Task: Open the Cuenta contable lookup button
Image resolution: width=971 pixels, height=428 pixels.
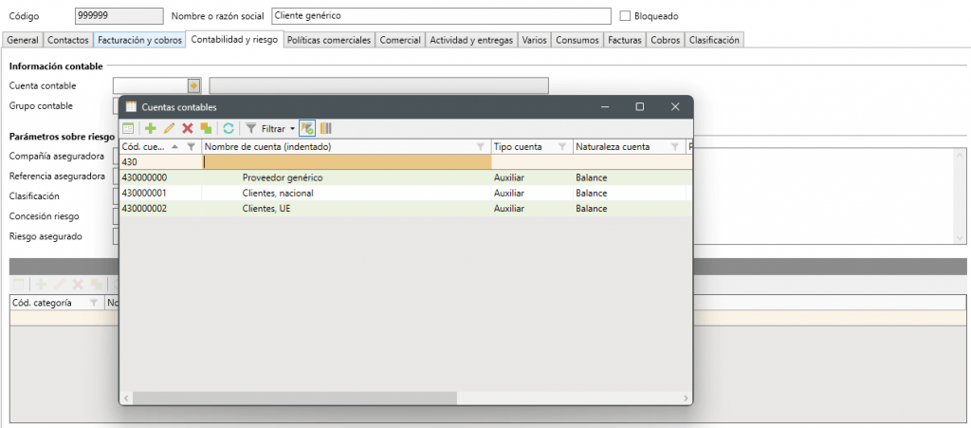Action: (x=193, y=86)
